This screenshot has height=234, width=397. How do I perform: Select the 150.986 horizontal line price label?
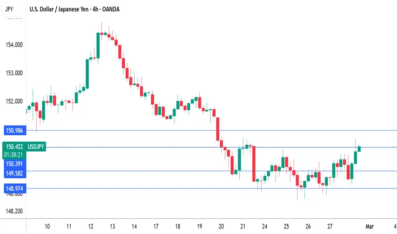pyautogui.click(x=15, y=131)
